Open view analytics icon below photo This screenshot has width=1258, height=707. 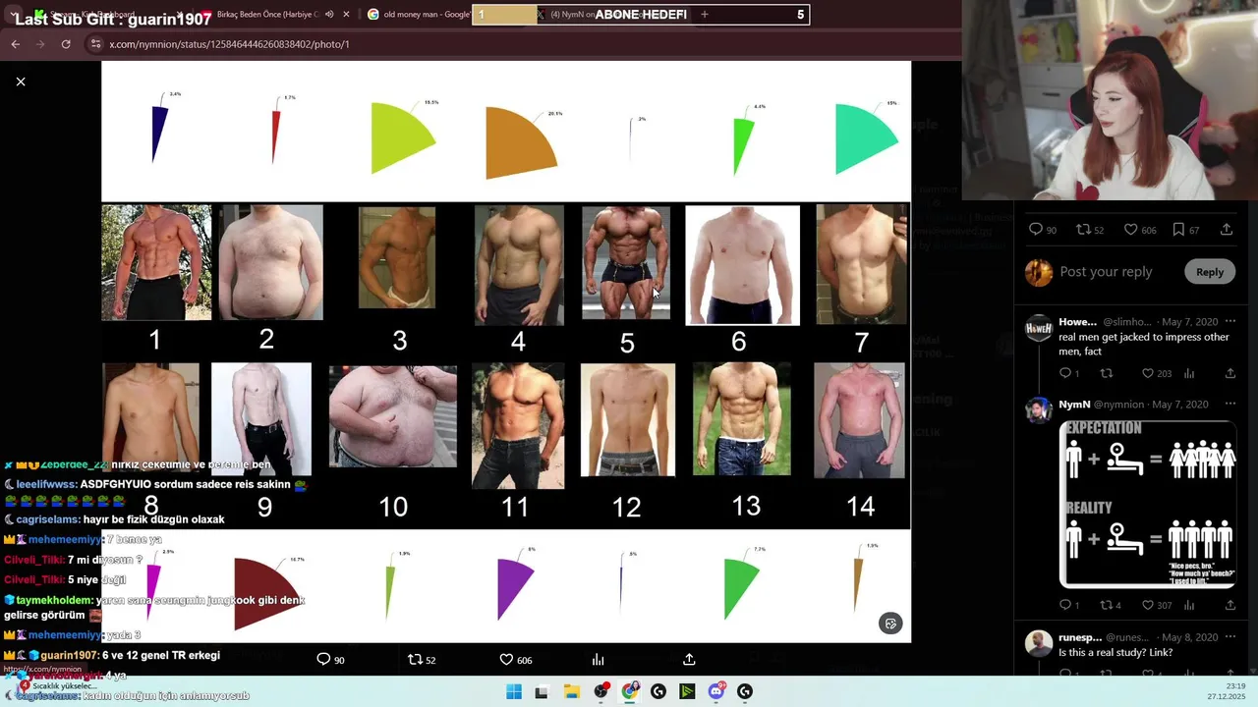point(598,660)
